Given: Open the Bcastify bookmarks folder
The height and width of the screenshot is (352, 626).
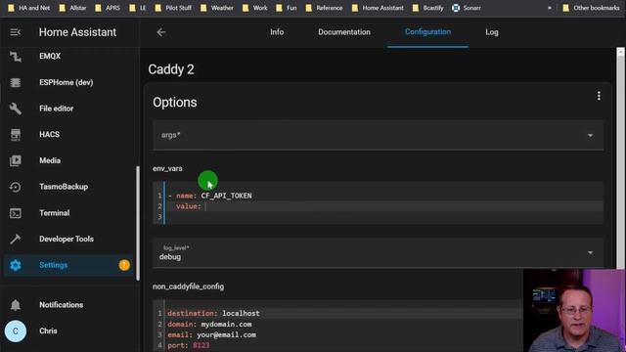Looking at the screenshot, I should [x=428, y=8].
